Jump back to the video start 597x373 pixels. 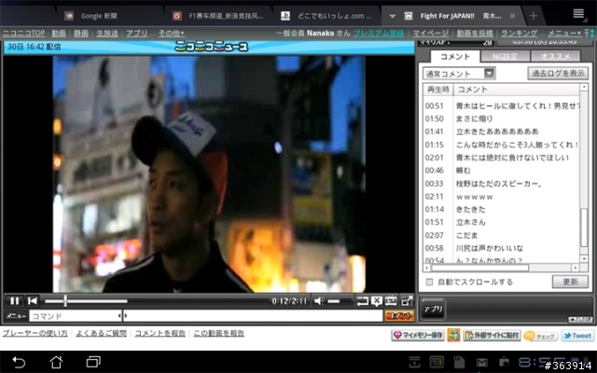pos(33,301)
